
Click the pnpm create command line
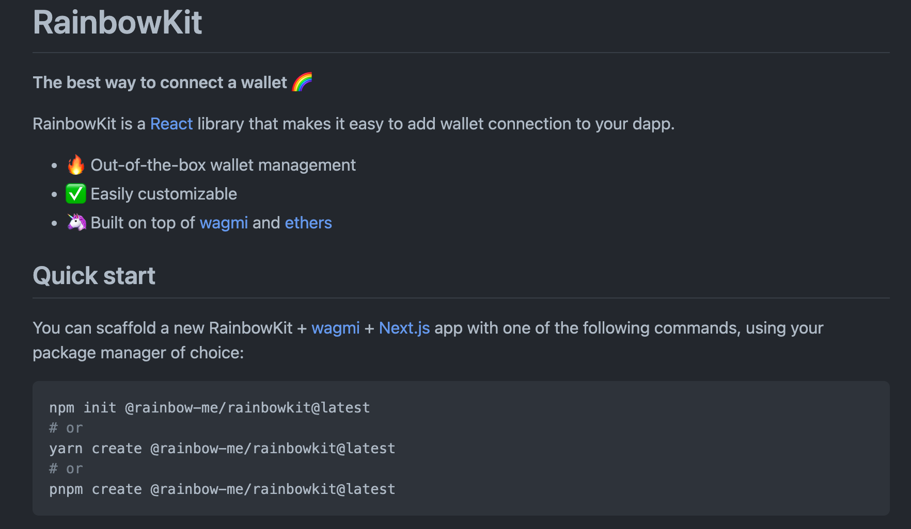tap(222, 489)
